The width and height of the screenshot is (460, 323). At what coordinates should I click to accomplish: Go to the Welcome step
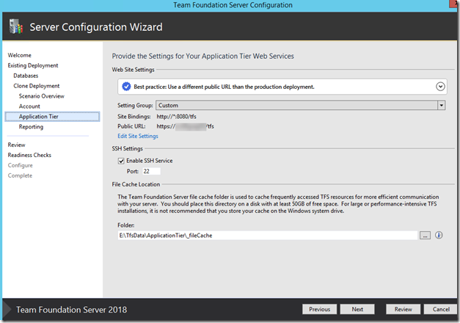coord(19,55)
